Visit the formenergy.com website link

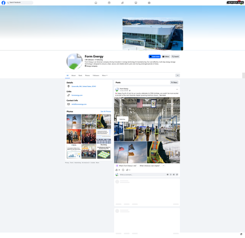(77, 95)
